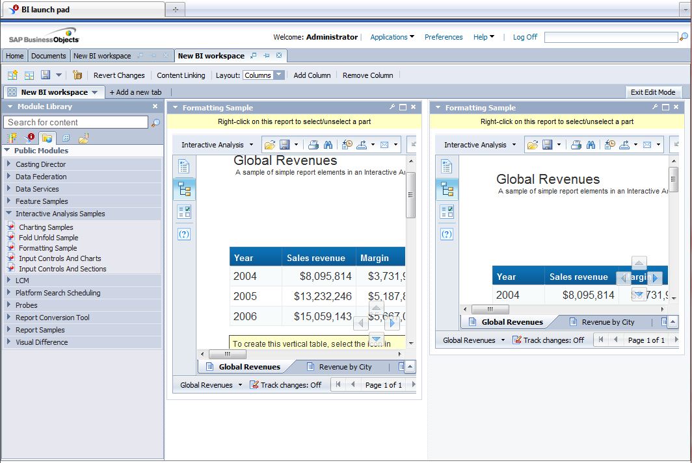Select the folder-with-globe Public Modules icon

coord(47,138)
